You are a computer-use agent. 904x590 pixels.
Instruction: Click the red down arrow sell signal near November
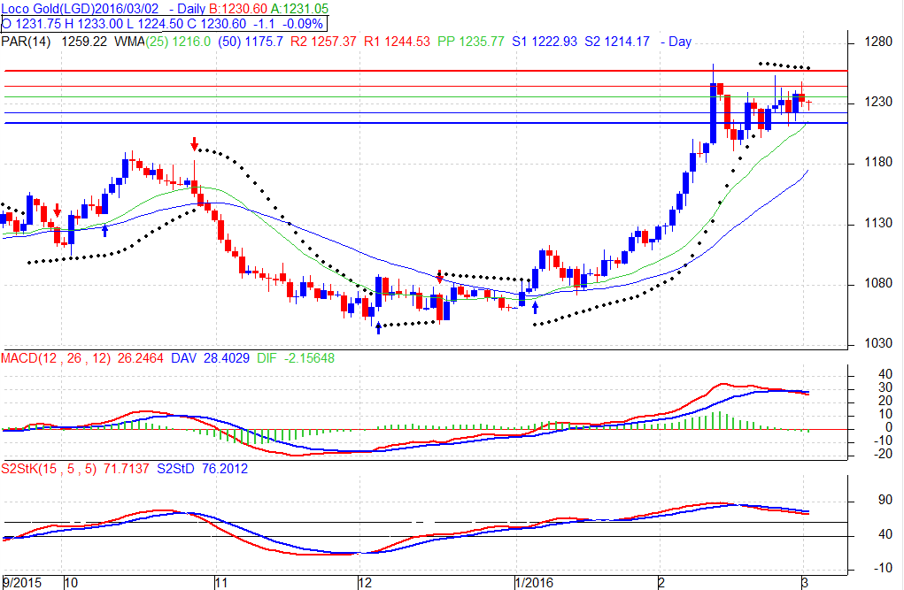pyautogui.click(x=195, y=143)
